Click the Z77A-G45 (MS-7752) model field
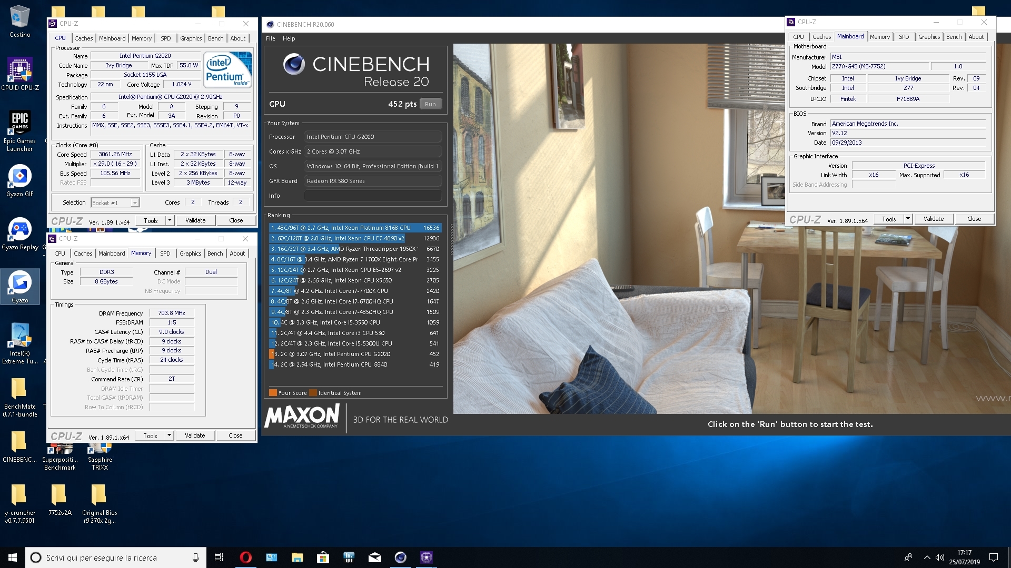The height and width of the screenshot is (568, 1011). point(880,66)
